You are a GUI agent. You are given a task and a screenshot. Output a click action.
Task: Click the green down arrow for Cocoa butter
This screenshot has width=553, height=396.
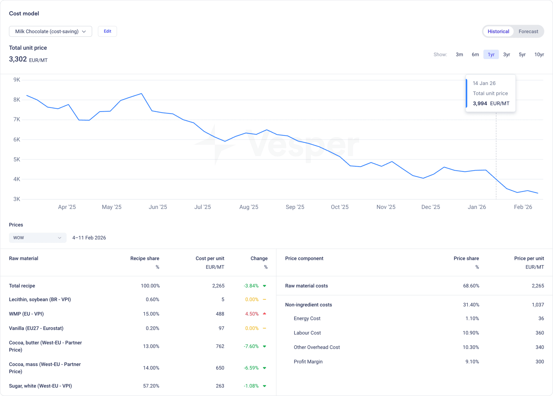coord(264,346)
